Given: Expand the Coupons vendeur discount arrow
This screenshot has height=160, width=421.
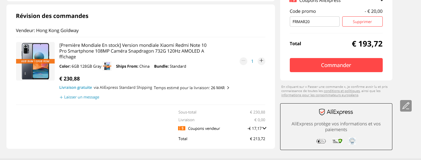Looking at the screenshot, I should [264, 128].
